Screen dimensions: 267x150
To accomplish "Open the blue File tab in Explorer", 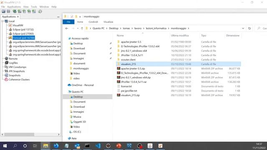I will pos(68,22).
